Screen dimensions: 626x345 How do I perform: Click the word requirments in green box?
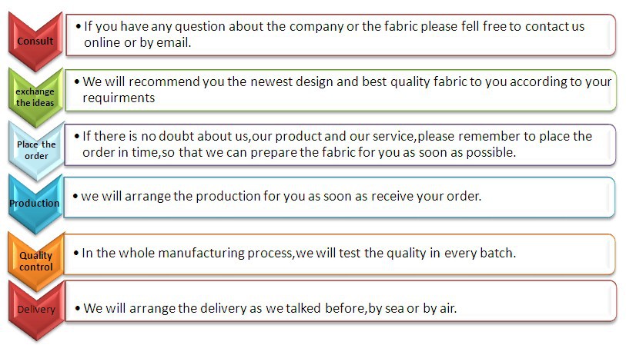click(x=119, y=98)
